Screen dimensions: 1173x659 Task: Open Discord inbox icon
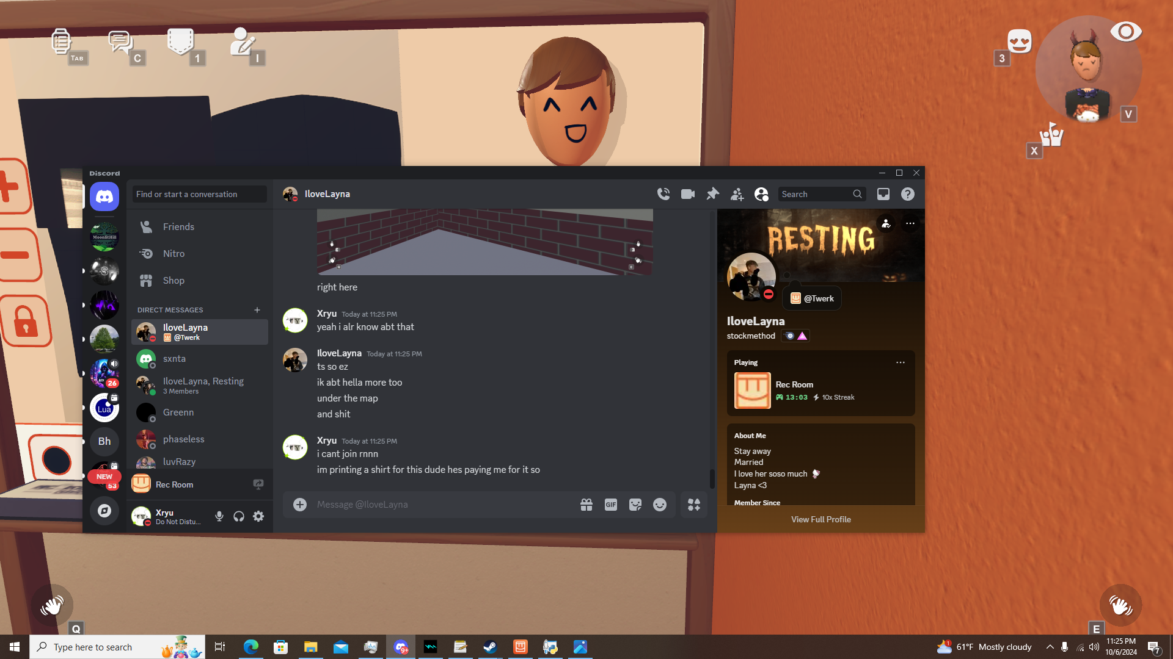click(x=883, y=194)
